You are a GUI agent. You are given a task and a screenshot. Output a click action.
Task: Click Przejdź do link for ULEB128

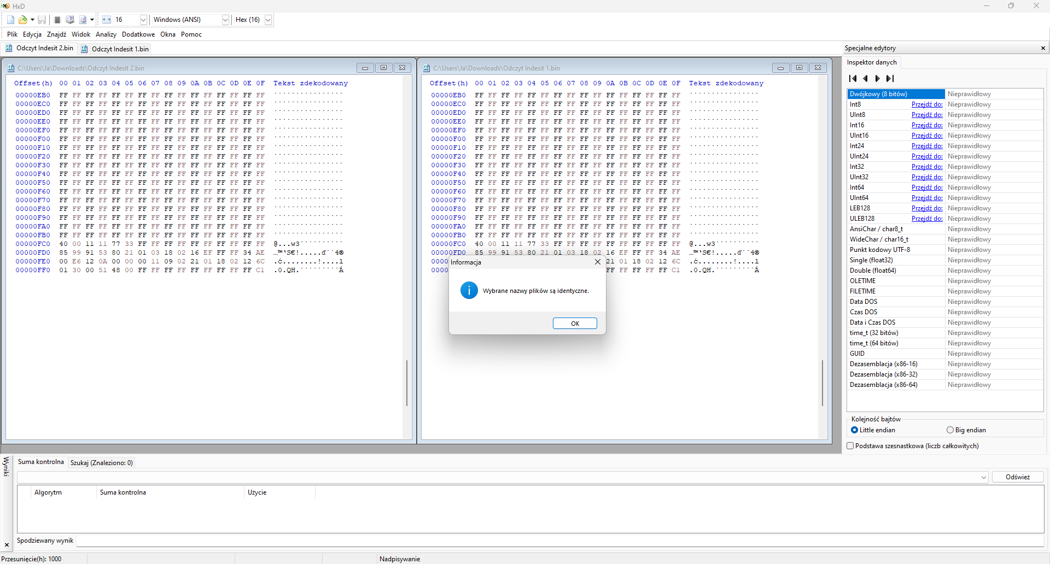pos(927,219)
